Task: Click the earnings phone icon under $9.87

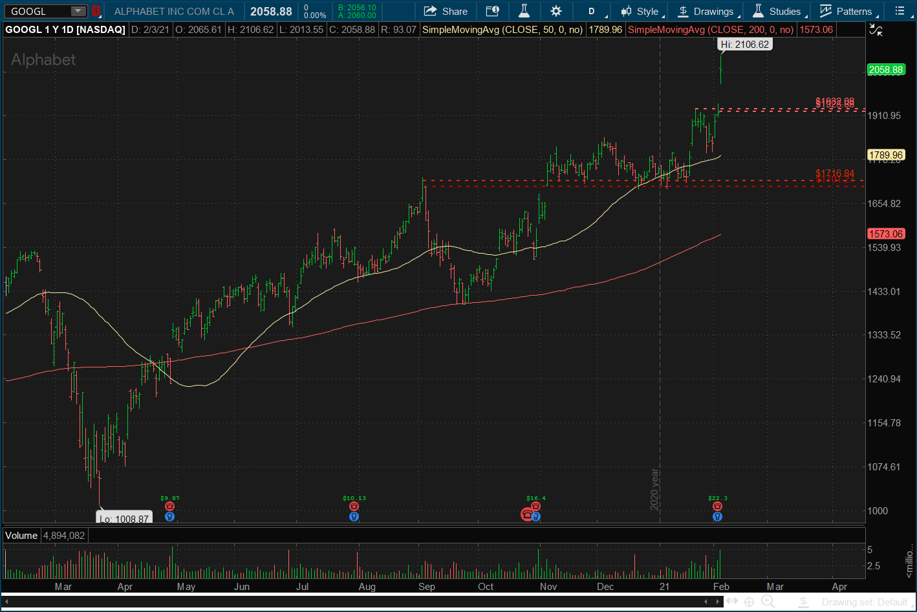Action: click(169, 507)
